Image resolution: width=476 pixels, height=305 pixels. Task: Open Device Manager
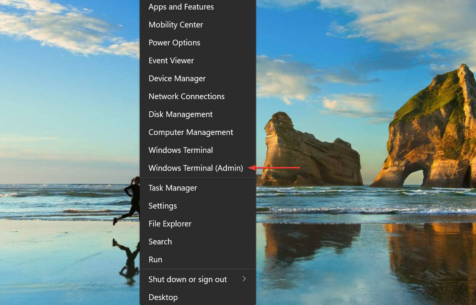[x=177, y=78]
